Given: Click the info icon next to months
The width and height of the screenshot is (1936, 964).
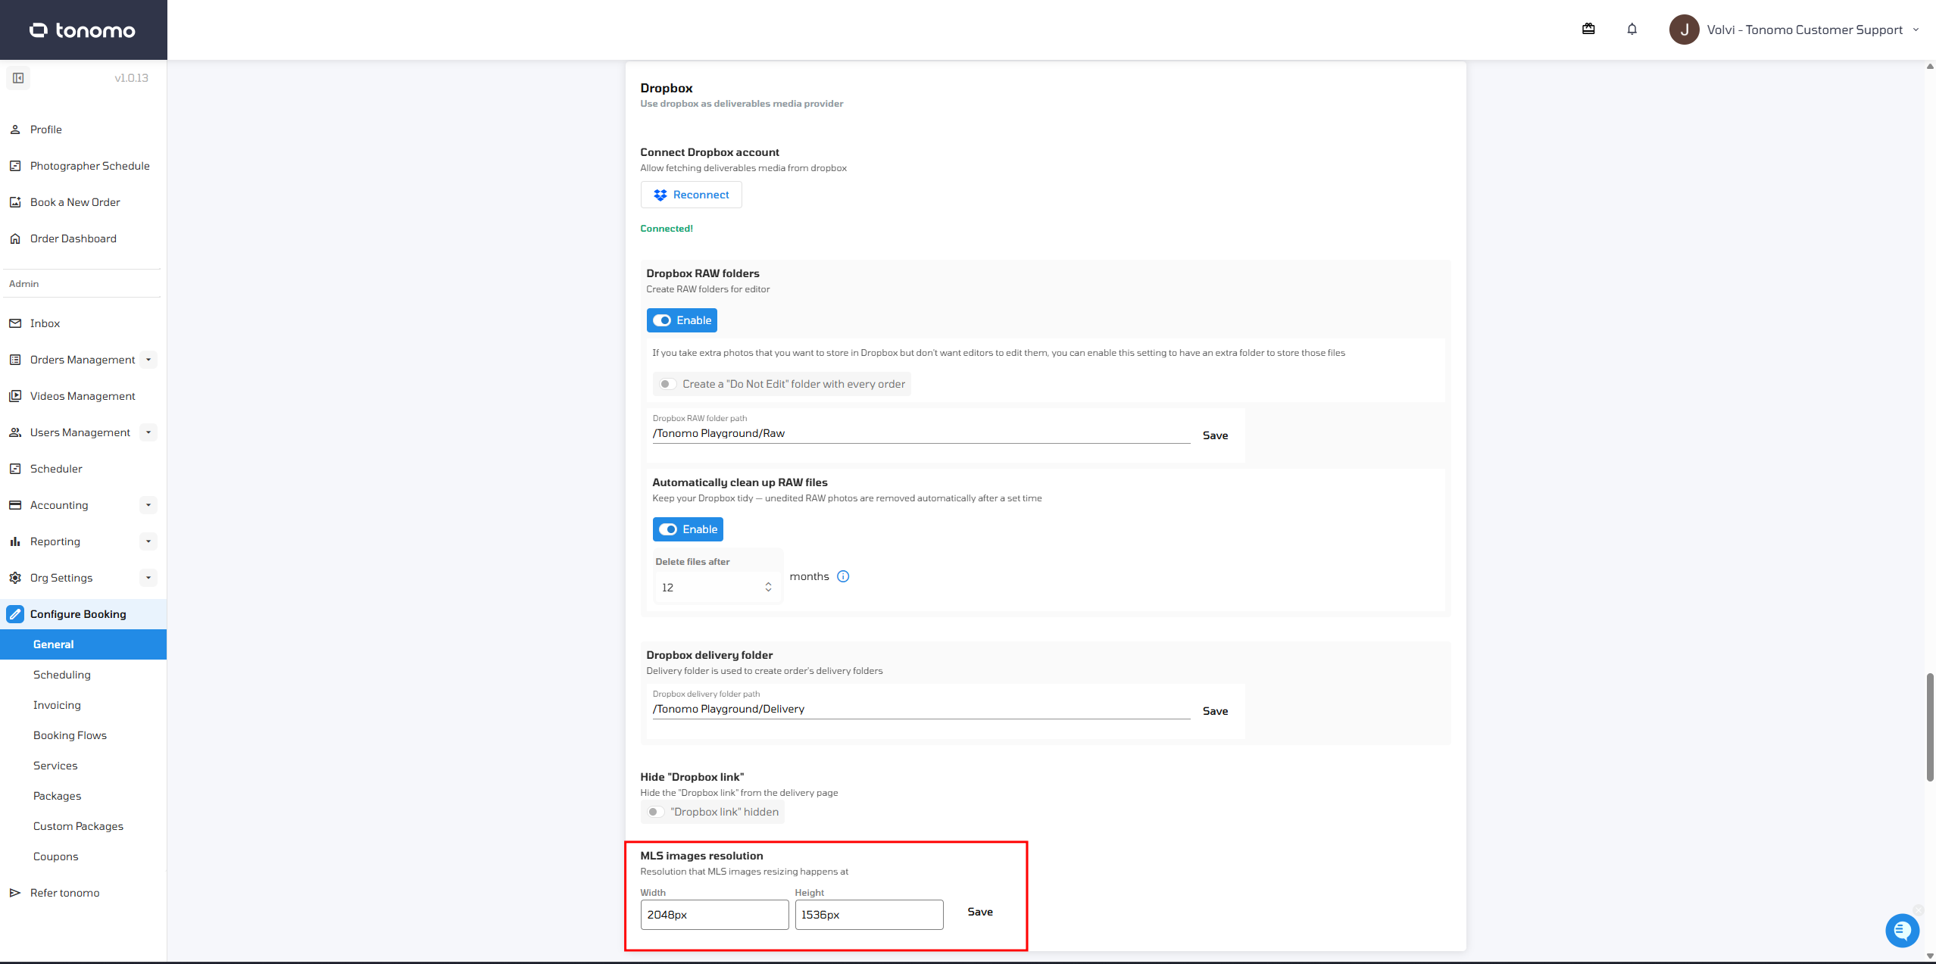Looking at the screenshot, I should [x=843, y=576].
